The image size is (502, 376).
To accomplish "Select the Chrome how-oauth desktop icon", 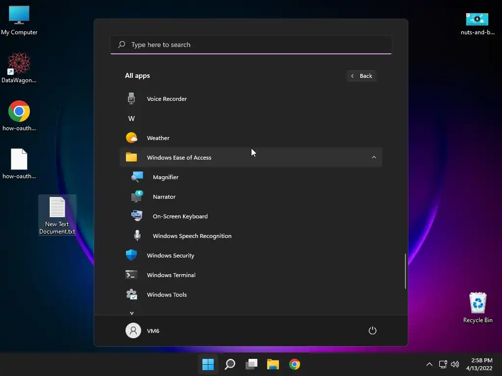I will tap(19, 116).
